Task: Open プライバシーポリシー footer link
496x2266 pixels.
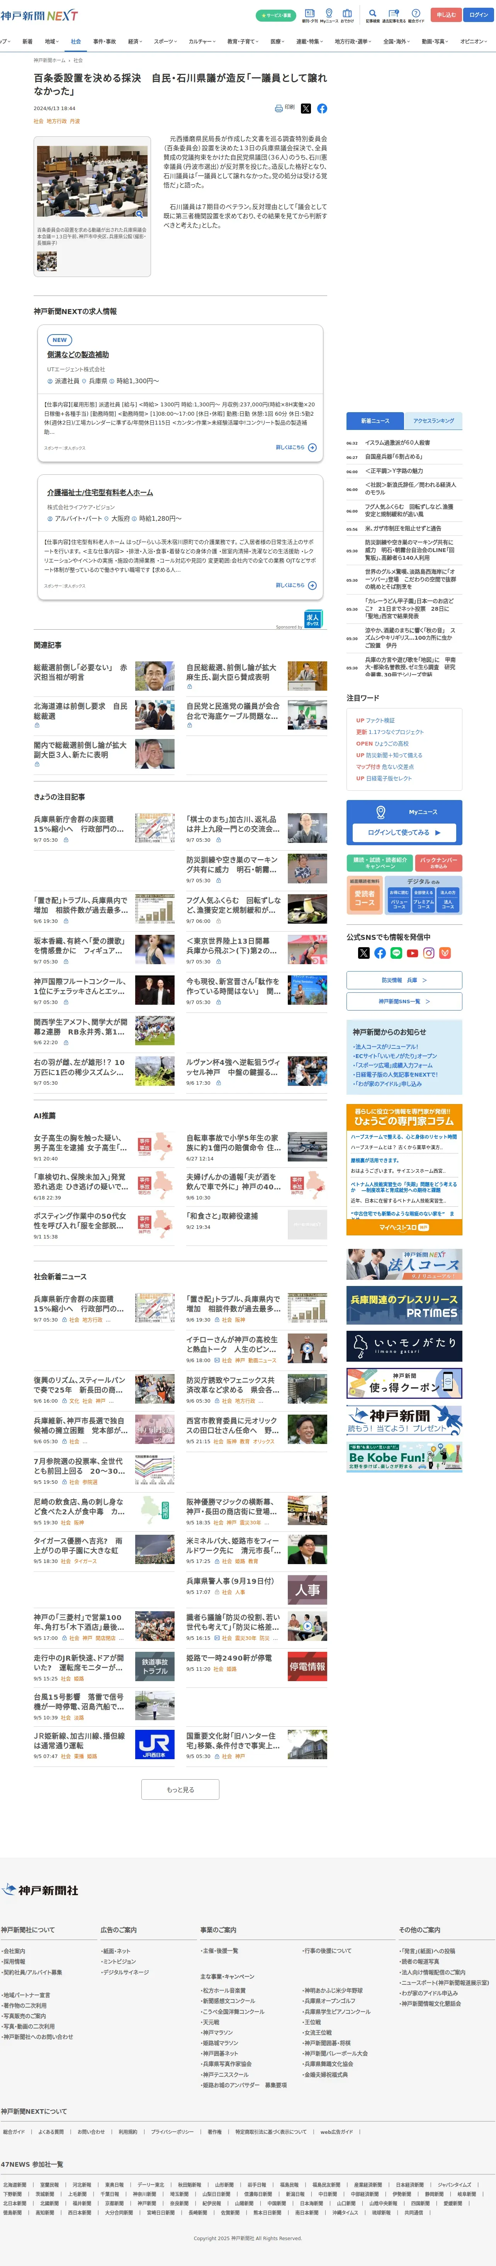Action: [x=172, y=2132]
